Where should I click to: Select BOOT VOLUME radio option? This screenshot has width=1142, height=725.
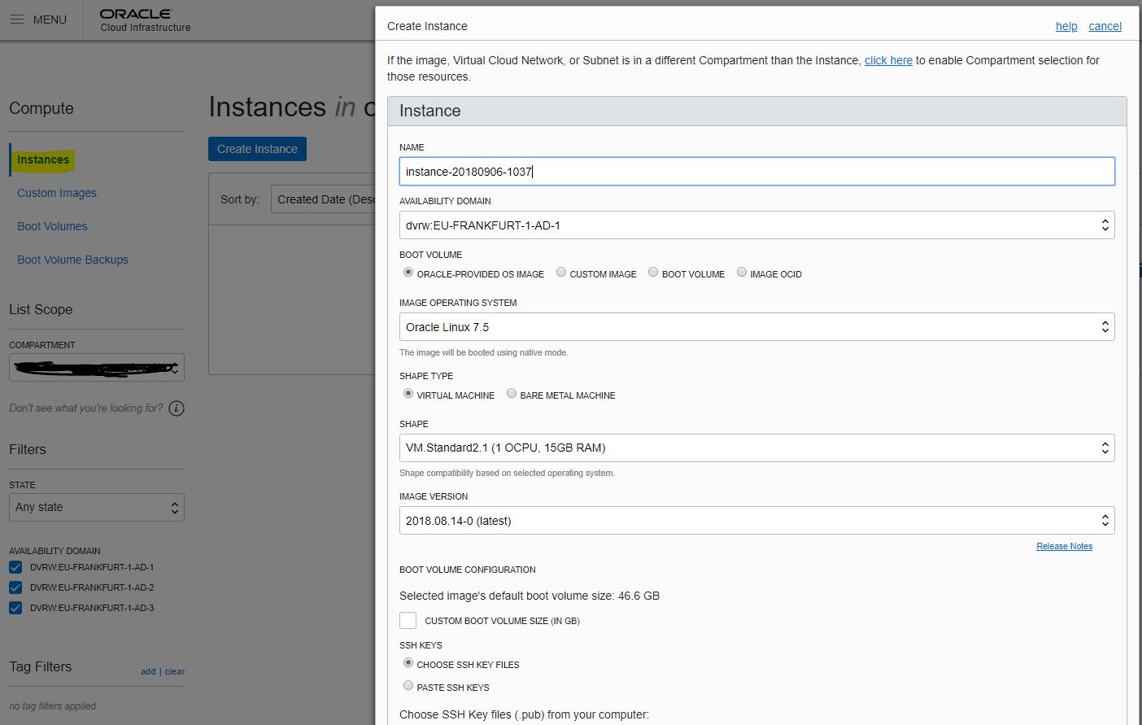pos(653,273)
